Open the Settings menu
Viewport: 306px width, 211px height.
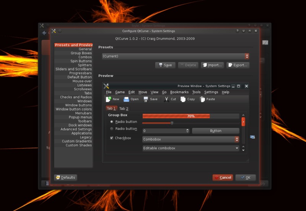pyautogui.click(x=211, y=92)
